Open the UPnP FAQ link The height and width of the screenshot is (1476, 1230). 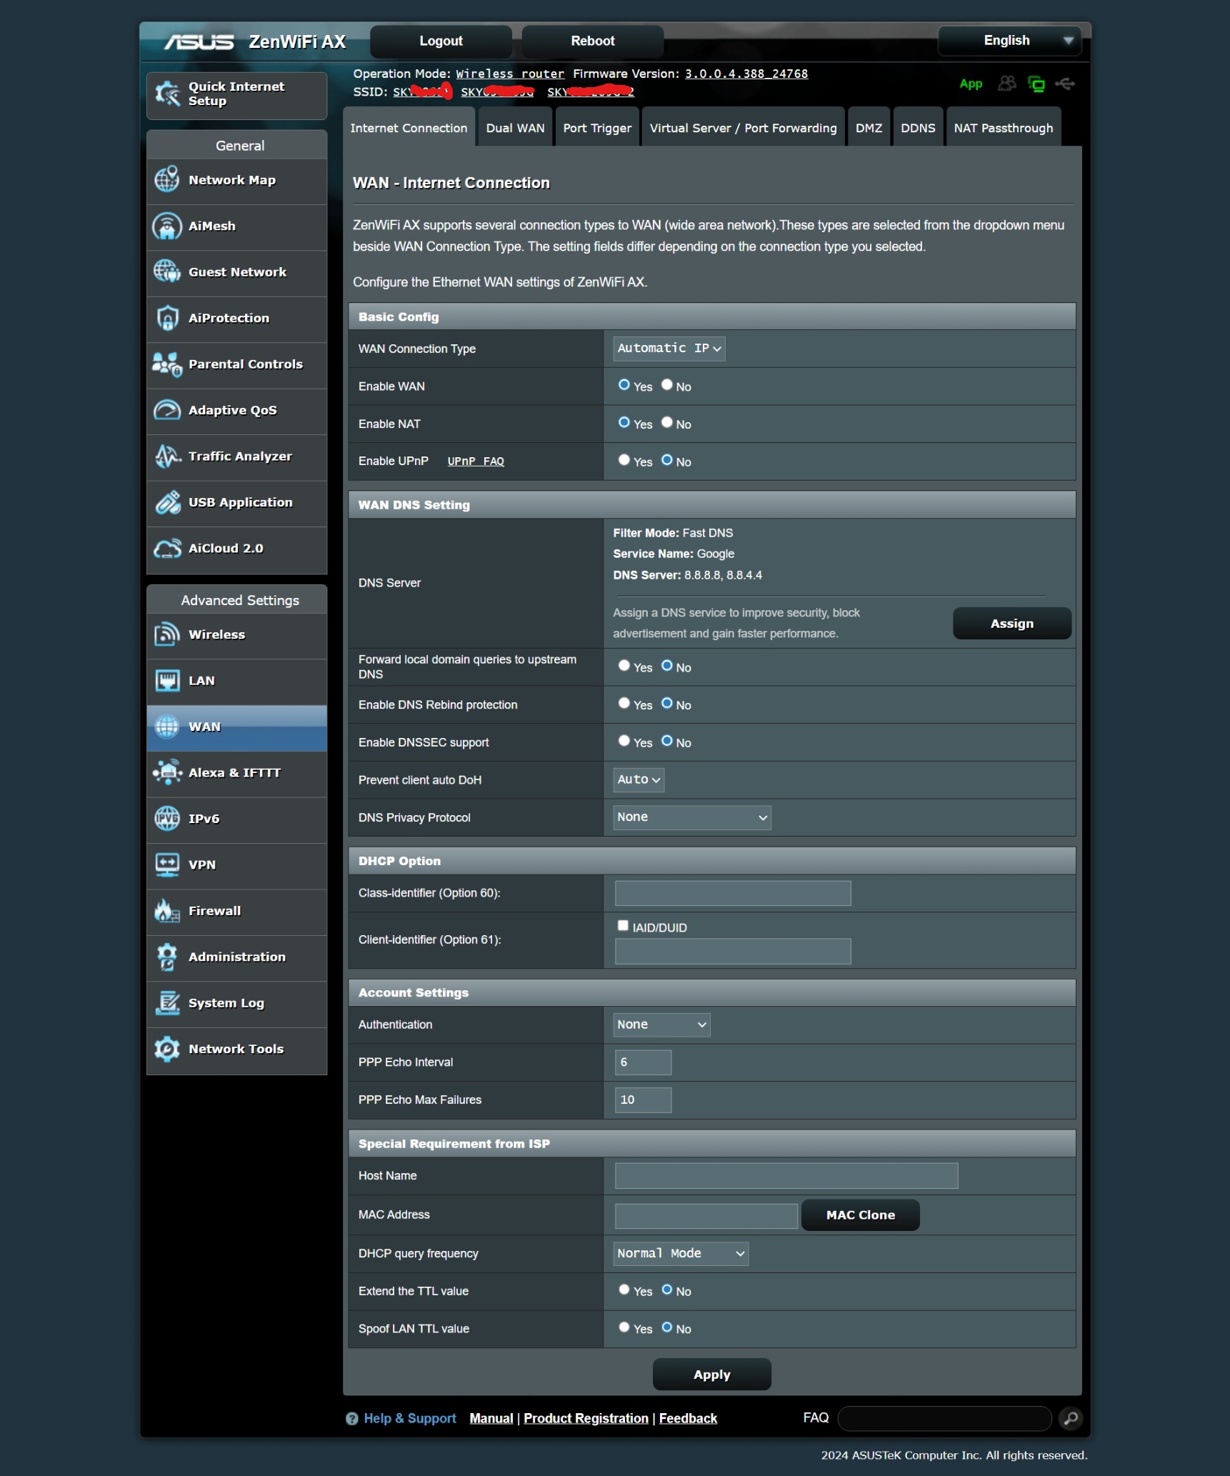tap(475, 462)
